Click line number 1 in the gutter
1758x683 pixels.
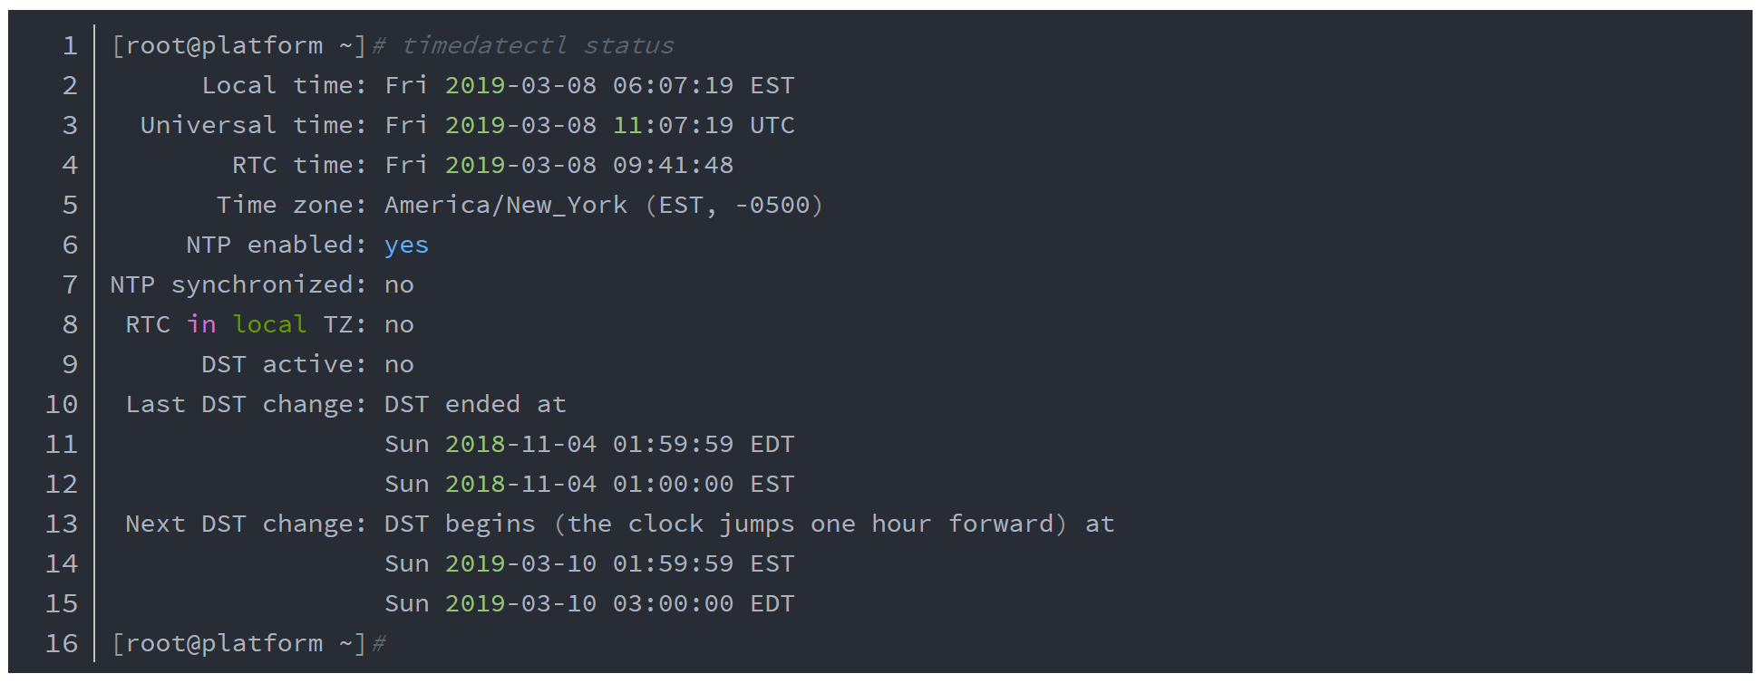pyautogui.click(x=69, y=45)
